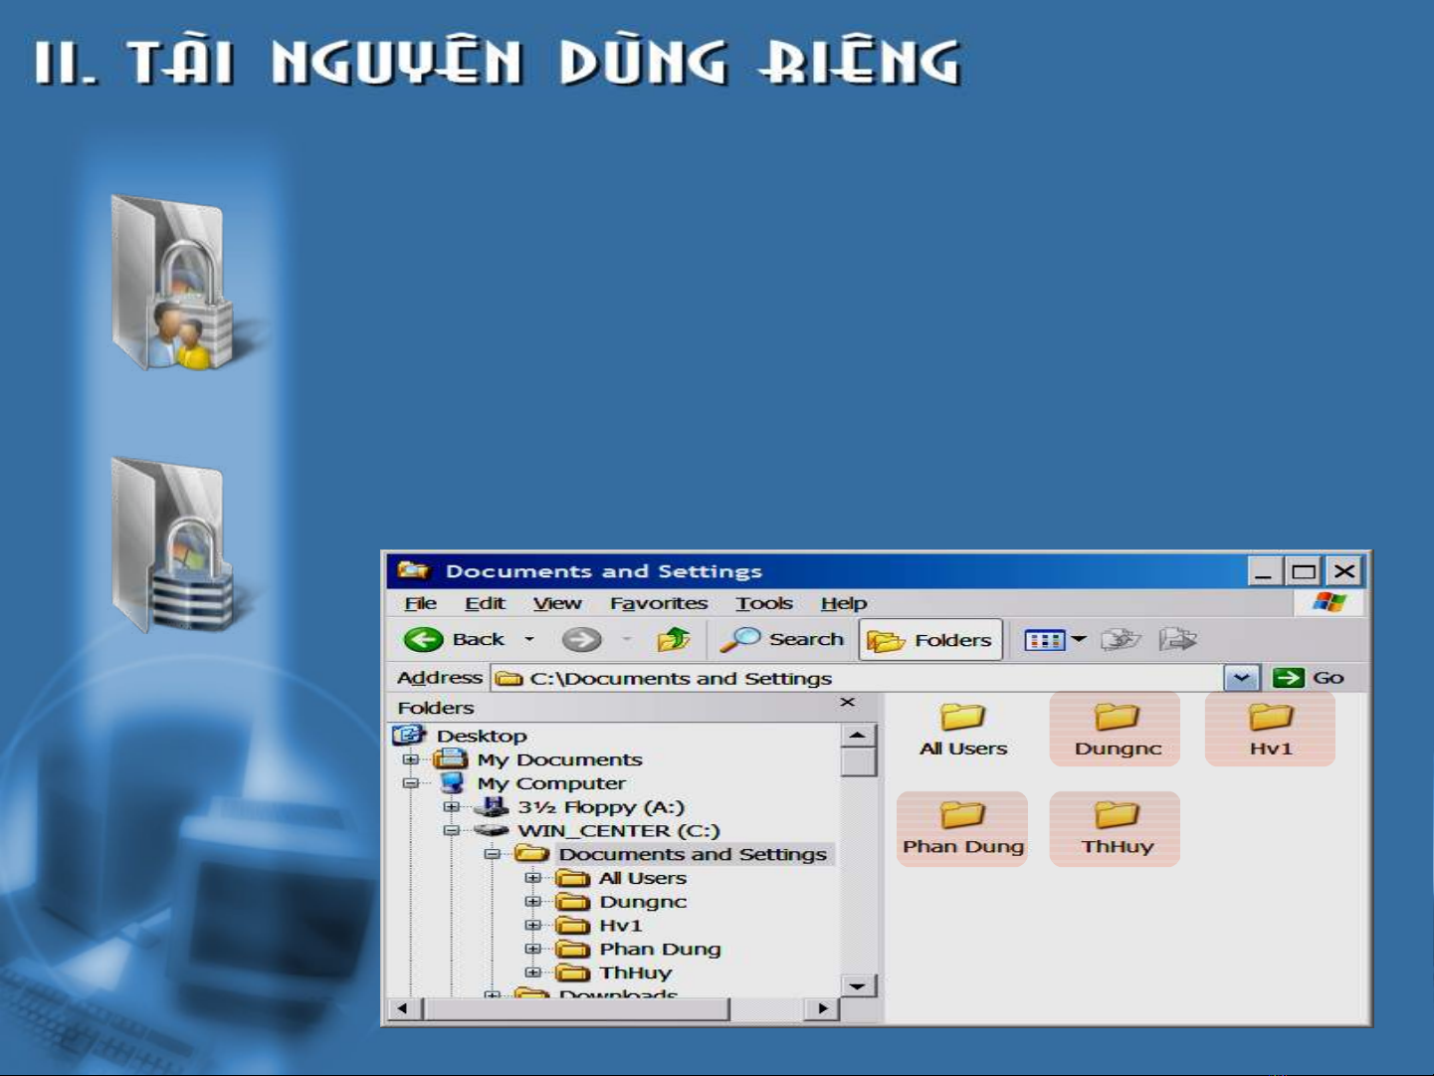Image resolution: width=1434 pixels, height=1076 pixels.
Task: Toggle the Folders pane button
Action: pyautogui.click(x=930, y=640)
